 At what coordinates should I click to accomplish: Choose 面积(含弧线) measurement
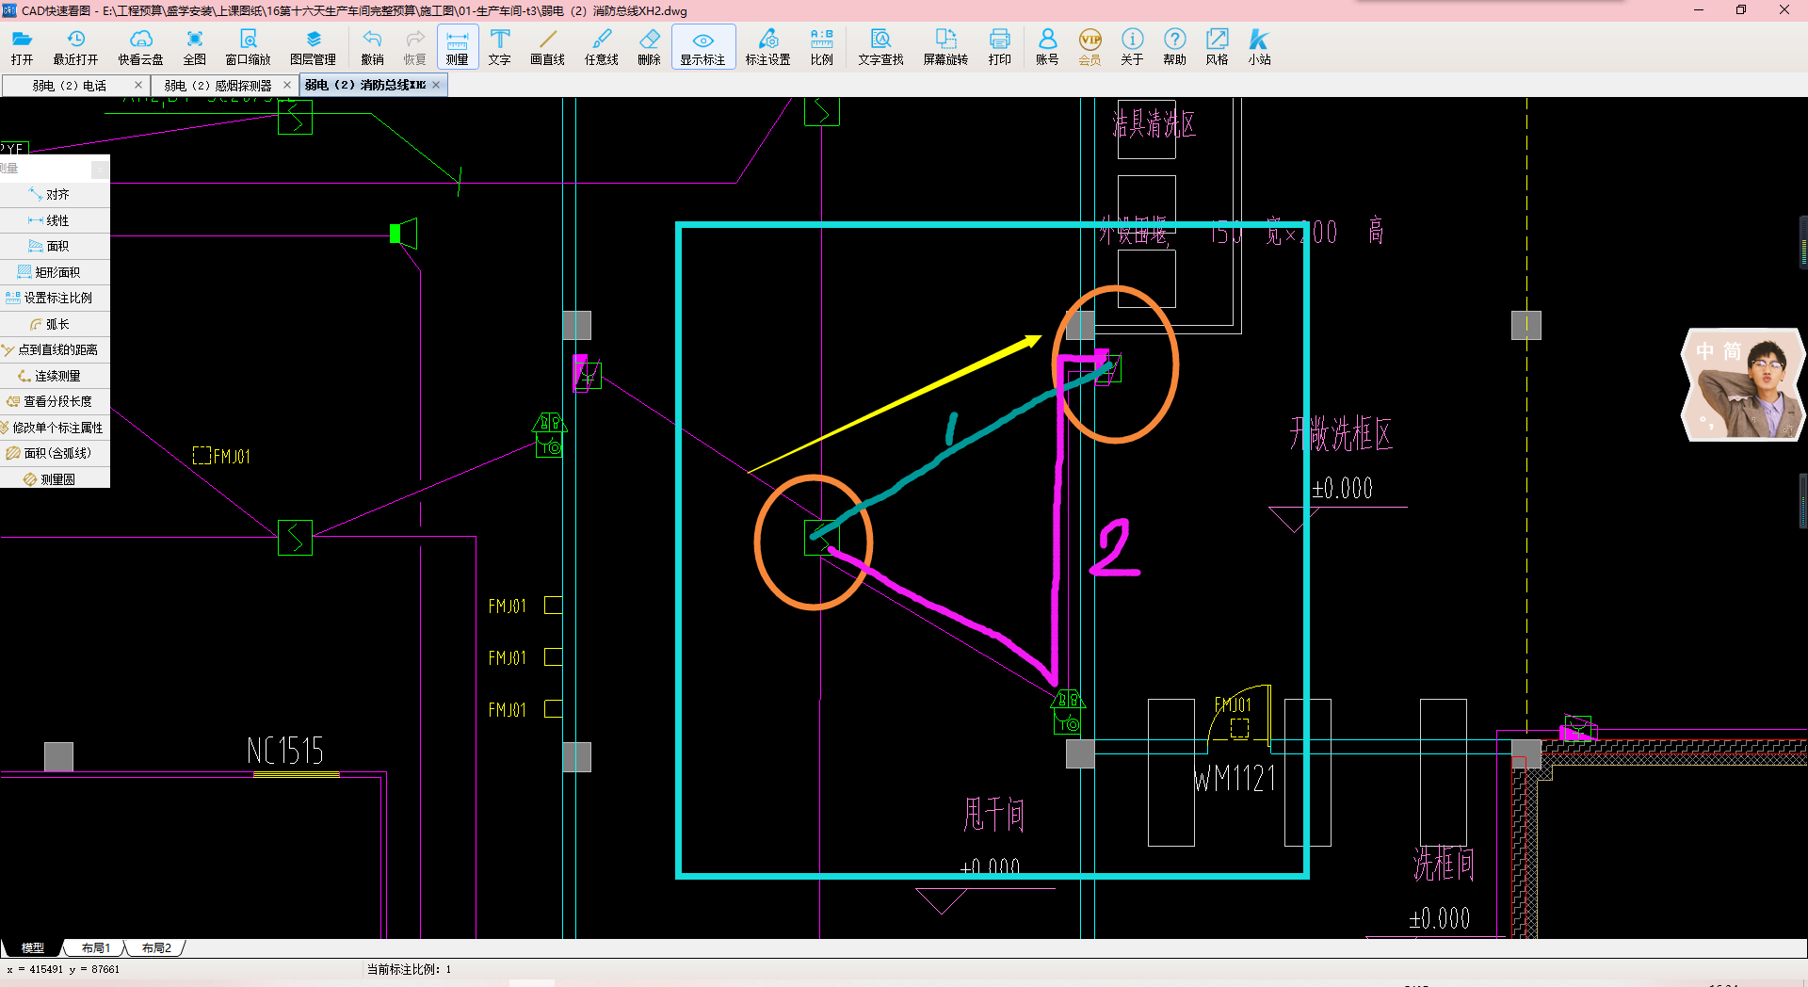[x=55, y=453]
